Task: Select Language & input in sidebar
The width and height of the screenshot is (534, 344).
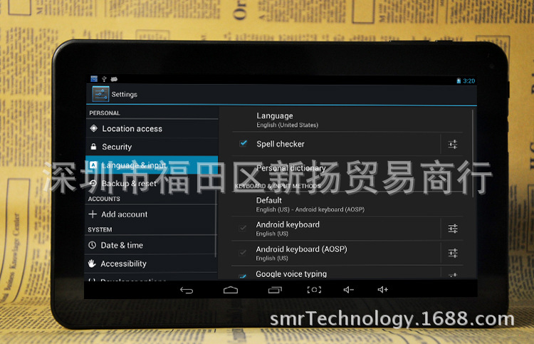Action: pyautogui.click(x=152, y=165)
